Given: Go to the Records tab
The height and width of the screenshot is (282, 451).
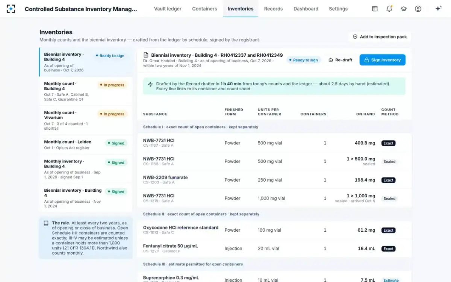Looking at the screenshot, I should click(x=273, y=9).
